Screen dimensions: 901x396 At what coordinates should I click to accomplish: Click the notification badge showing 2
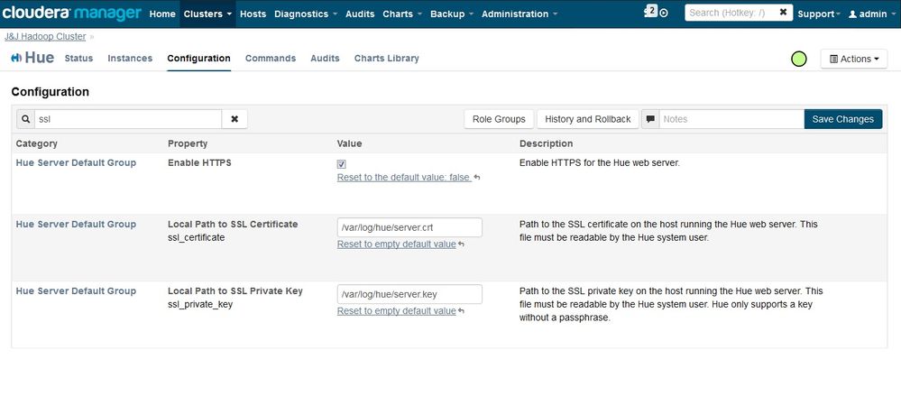(x=651, y=12)
